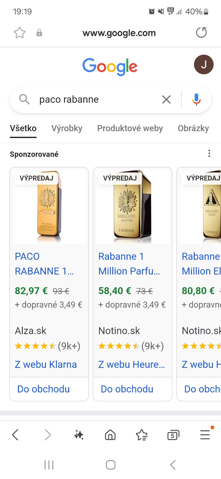221x479 pixels.
Task: Open Rabanne 1 Million Parfum link
Action: click(129, 264)
